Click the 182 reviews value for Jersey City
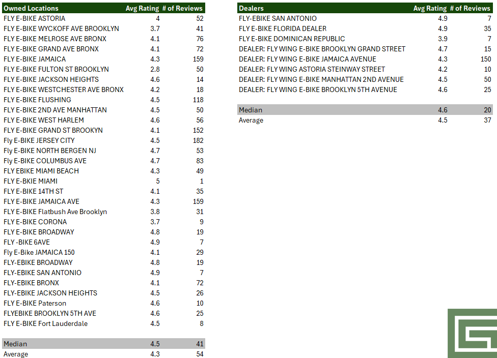This screenshot has height=358, width=497. coord(198,140)
